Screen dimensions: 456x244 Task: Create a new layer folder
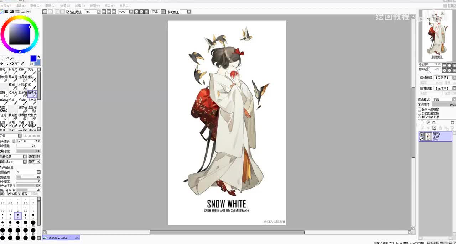tap(435, 122)
